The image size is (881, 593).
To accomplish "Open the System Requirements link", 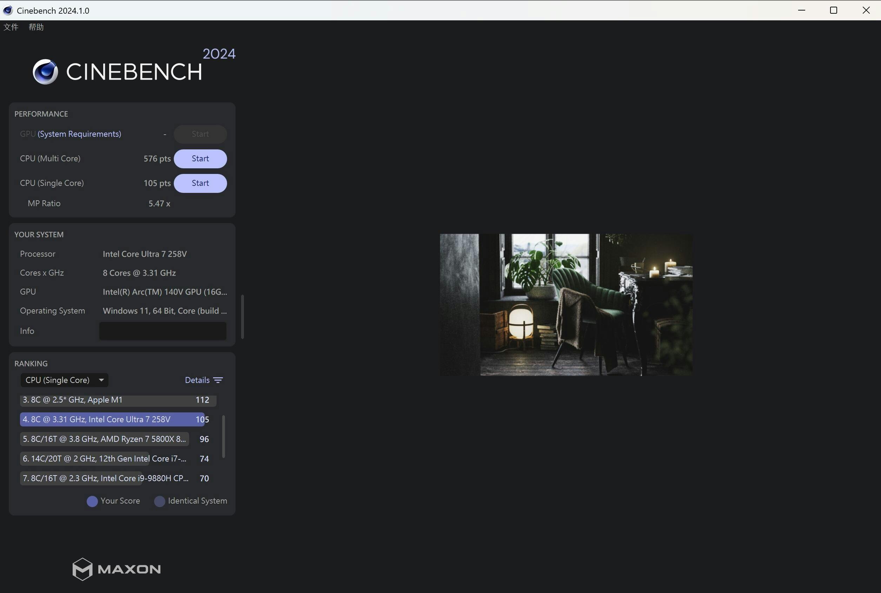I will click(79, 134).
